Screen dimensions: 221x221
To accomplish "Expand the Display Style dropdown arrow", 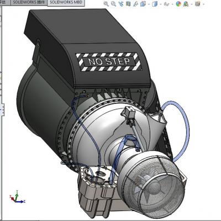I will [160, 4].
